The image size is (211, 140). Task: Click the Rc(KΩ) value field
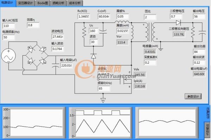pos(84,17)
